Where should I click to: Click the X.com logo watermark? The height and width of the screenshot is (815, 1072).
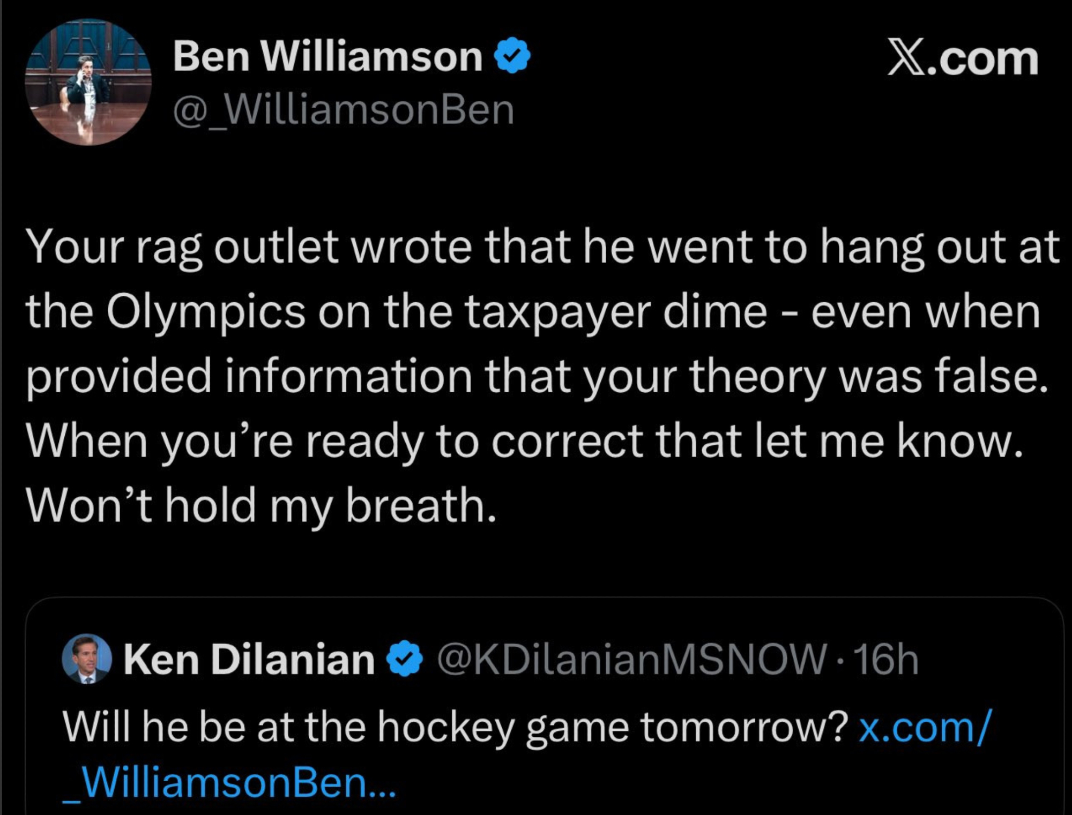[963, 58]
